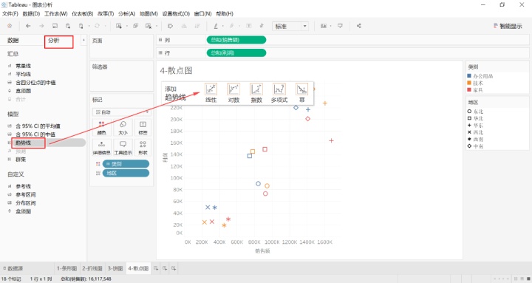Click the pause auto updates icon
The width and height of the screenshot is (532, 283).
81,26
